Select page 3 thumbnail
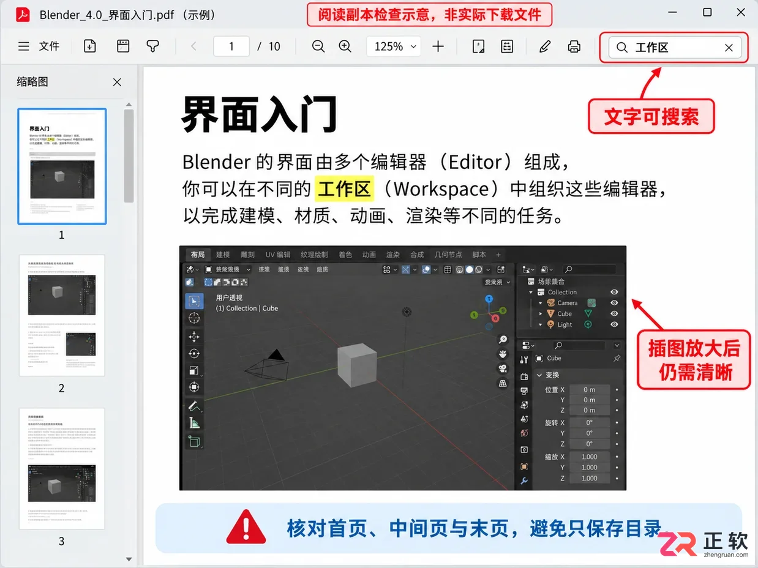The image size is (758, 568). pos(62,469)
